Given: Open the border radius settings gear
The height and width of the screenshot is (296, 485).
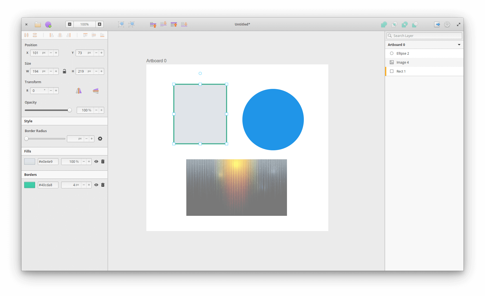Looking at the screenshot, I should (x=100, y=139).
